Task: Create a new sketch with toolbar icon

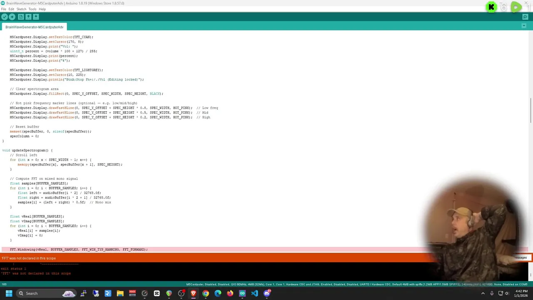Action: (21, 17)
